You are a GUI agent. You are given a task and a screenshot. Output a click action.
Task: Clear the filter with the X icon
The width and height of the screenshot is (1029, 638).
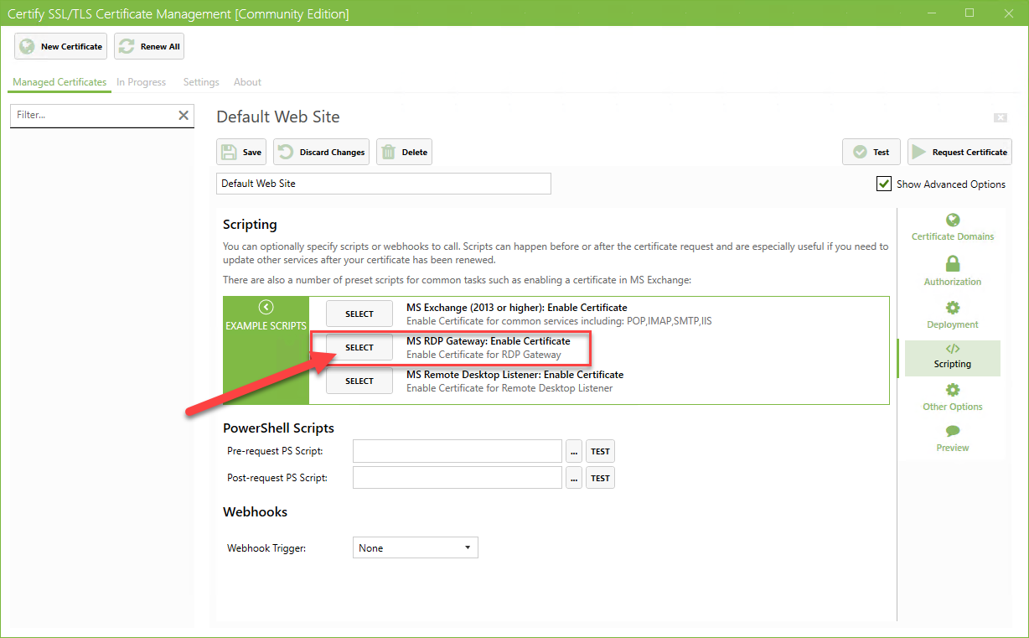pos(184,115)
